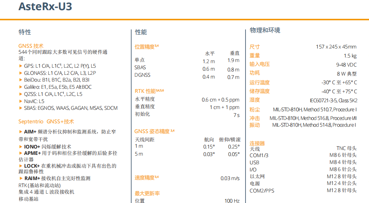Click the 集成 4 通道 L 波段接收机 line

[x=46, y=192]
